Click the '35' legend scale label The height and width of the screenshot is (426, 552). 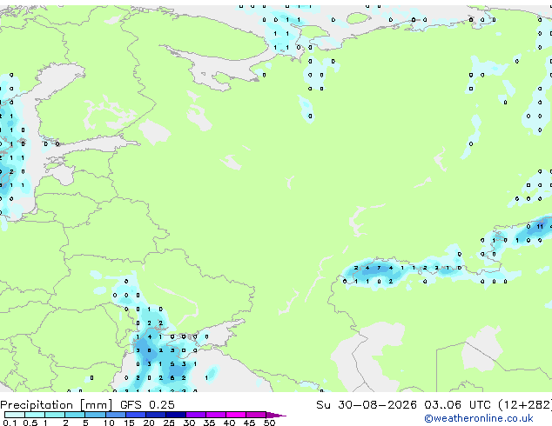coord(209,423)
